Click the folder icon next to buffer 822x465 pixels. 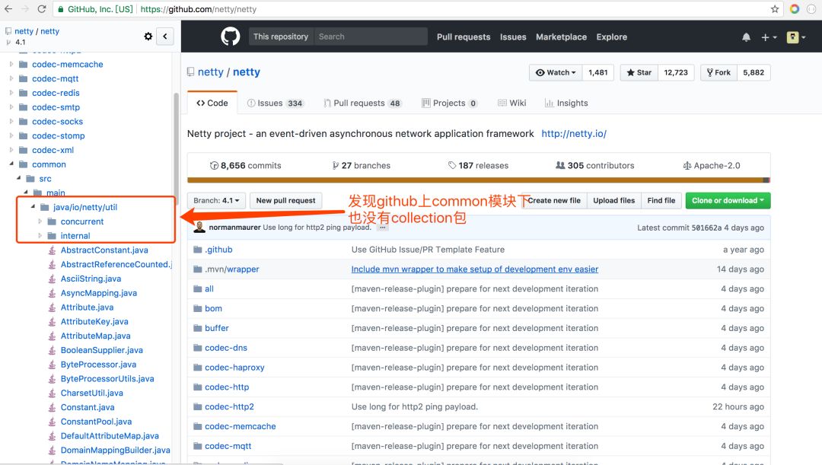tap(198, 328)
